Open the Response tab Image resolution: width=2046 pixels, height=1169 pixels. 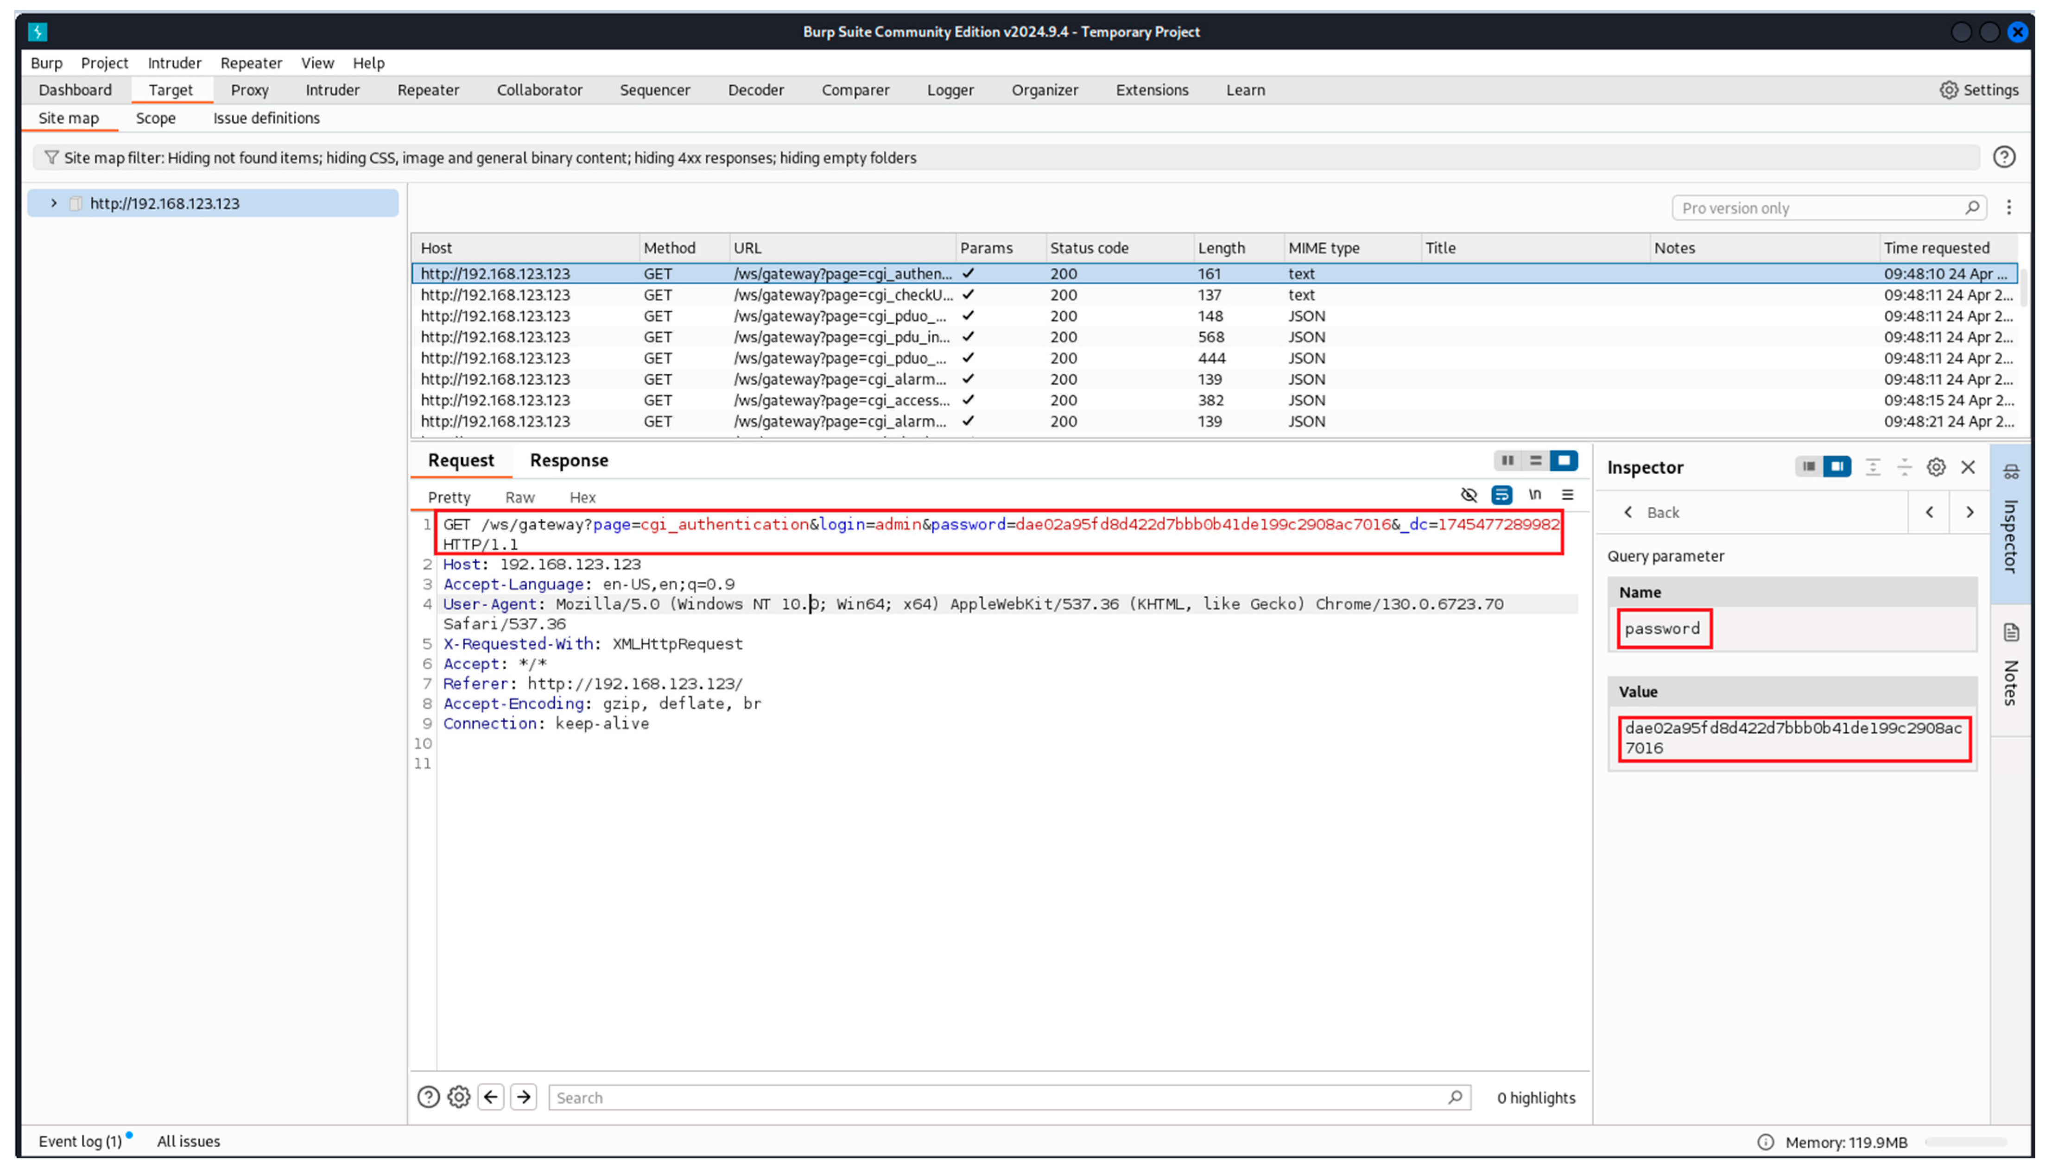click(x=568, y=461)
